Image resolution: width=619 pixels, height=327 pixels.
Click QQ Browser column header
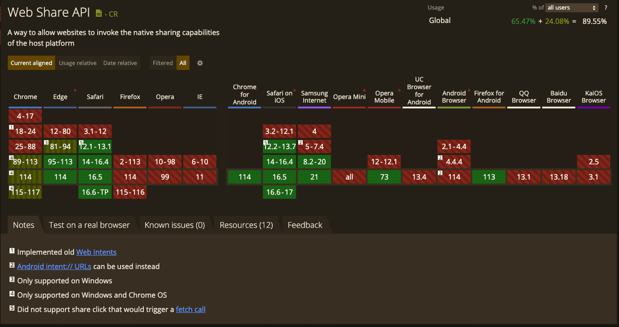click(x=524, y=97)
